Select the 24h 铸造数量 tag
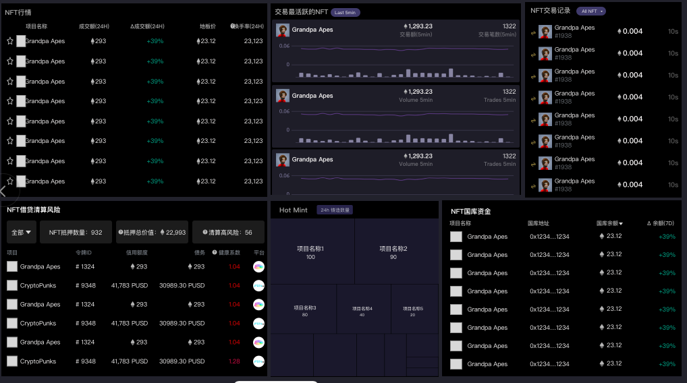687x383 pixels. (x=335, y=210)
